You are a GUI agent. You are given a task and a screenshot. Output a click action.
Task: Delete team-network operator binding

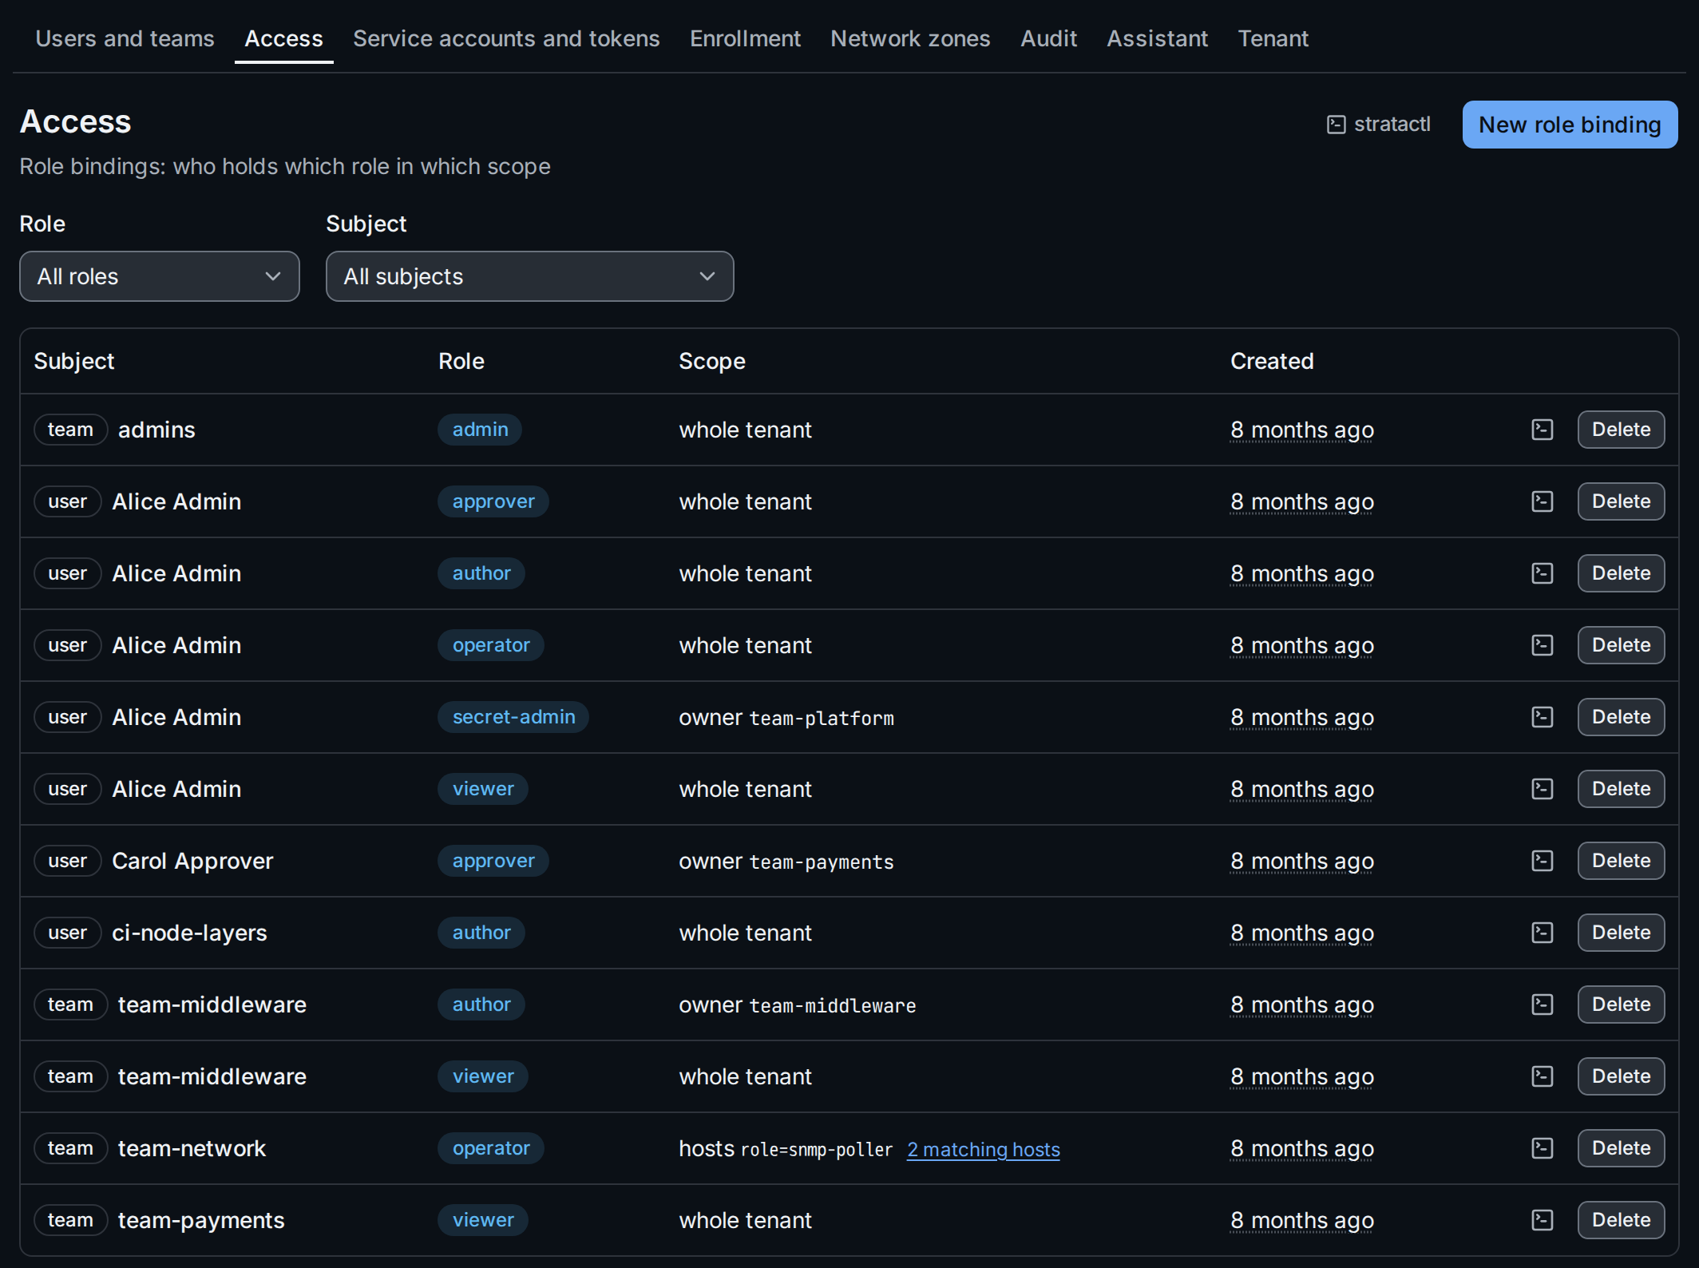click(x=1621, y=1148)
